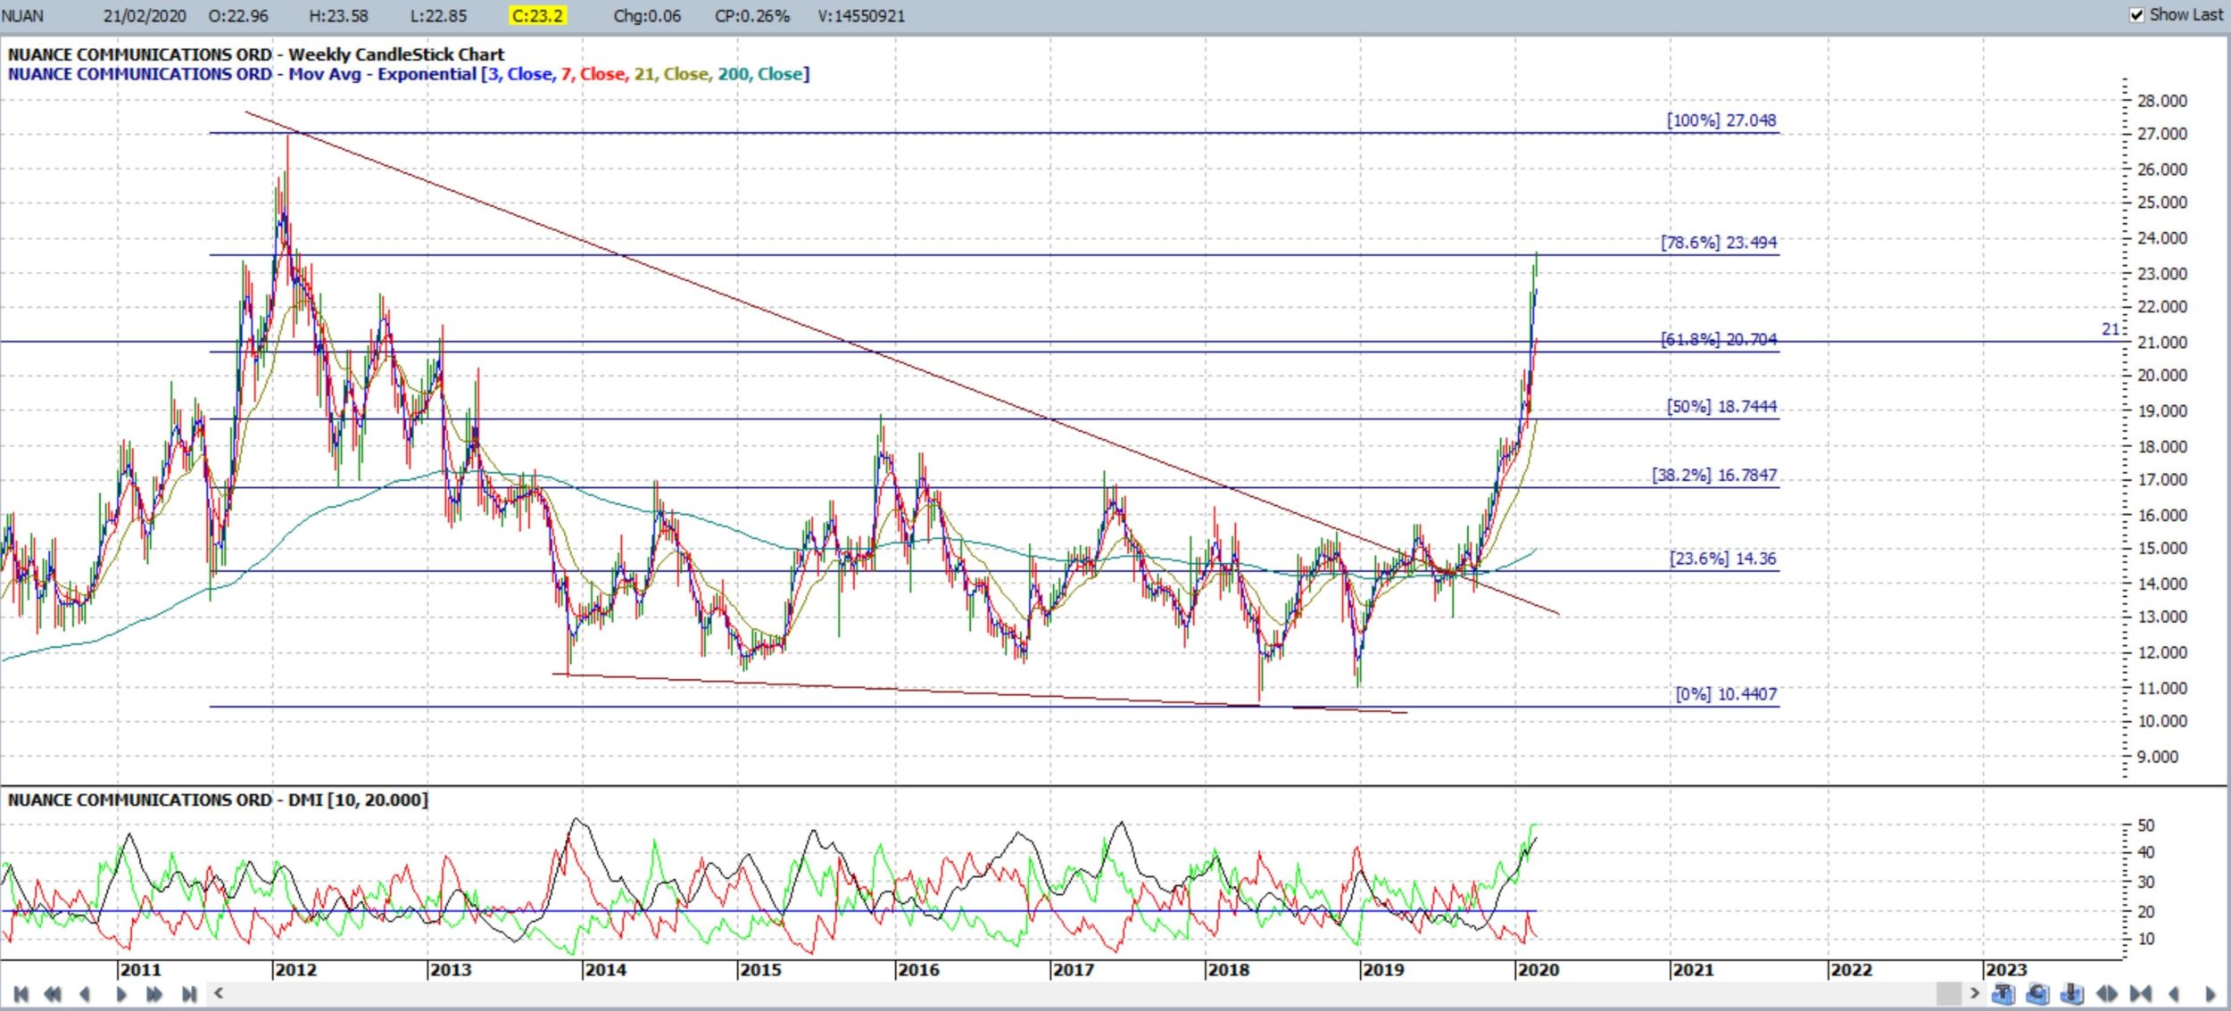Screen dimensions: 2231x1011
Task: Click the 2016 year marker on time axis
Action: (x=918, y=970)
